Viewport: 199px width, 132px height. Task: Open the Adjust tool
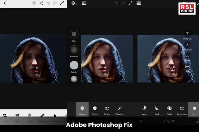(x=17, y=118)
